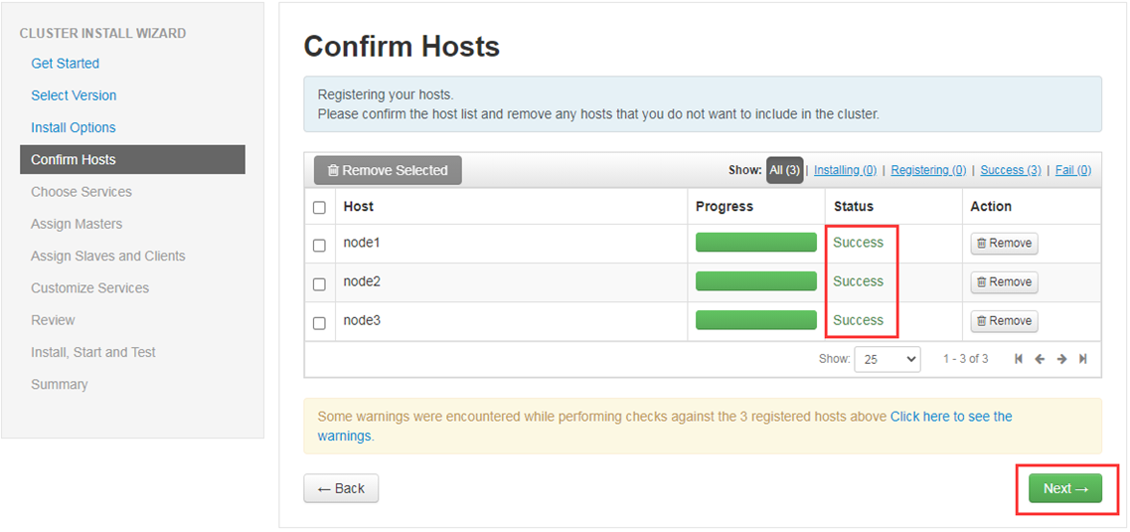Show Installing (0) hosts filter
Screen dimensions: 1130x532
846,170
